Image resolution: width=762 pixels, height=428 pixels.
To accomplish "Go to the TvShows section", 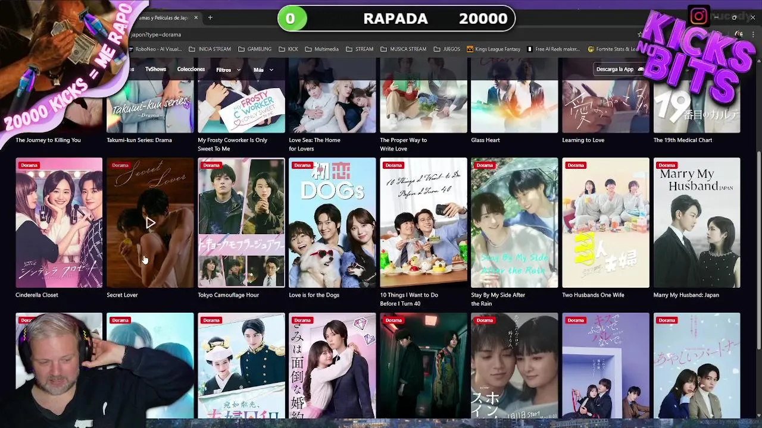I will [x=155, y=70].
